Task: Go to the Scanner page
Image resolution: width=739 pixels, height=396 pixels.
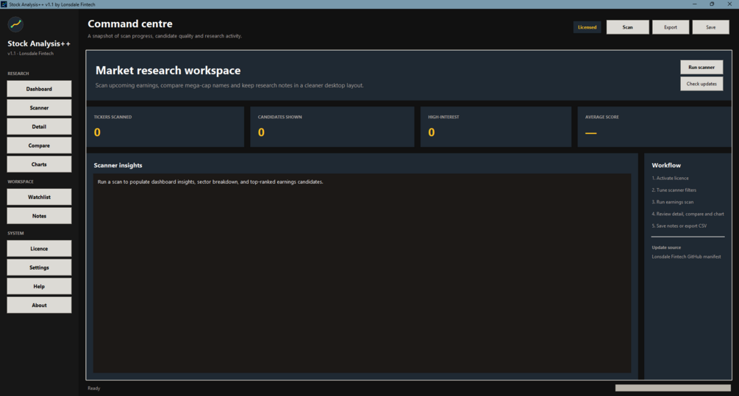Action: click(x=39, y=108)
